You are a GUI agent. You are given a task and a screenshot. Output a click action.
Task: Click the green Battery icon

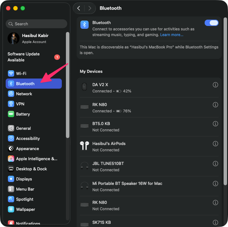click(11, 114)
